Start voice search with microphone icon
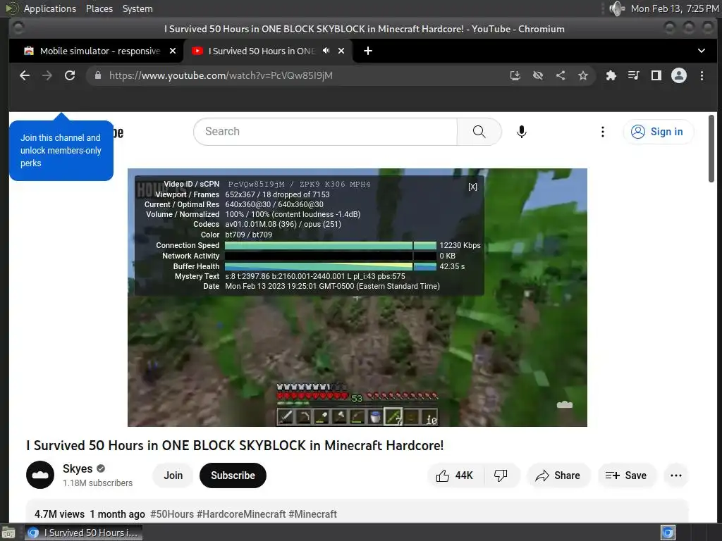 (522, 132)
